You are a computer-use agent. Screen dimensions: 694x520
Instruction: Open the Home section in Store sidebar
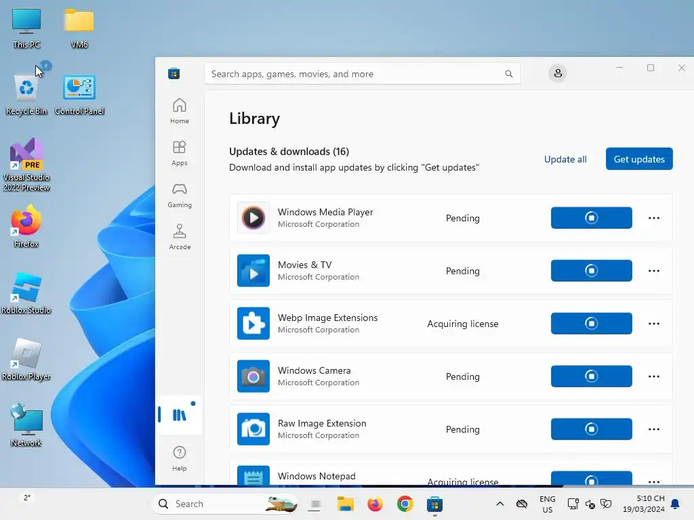(179, 111)
